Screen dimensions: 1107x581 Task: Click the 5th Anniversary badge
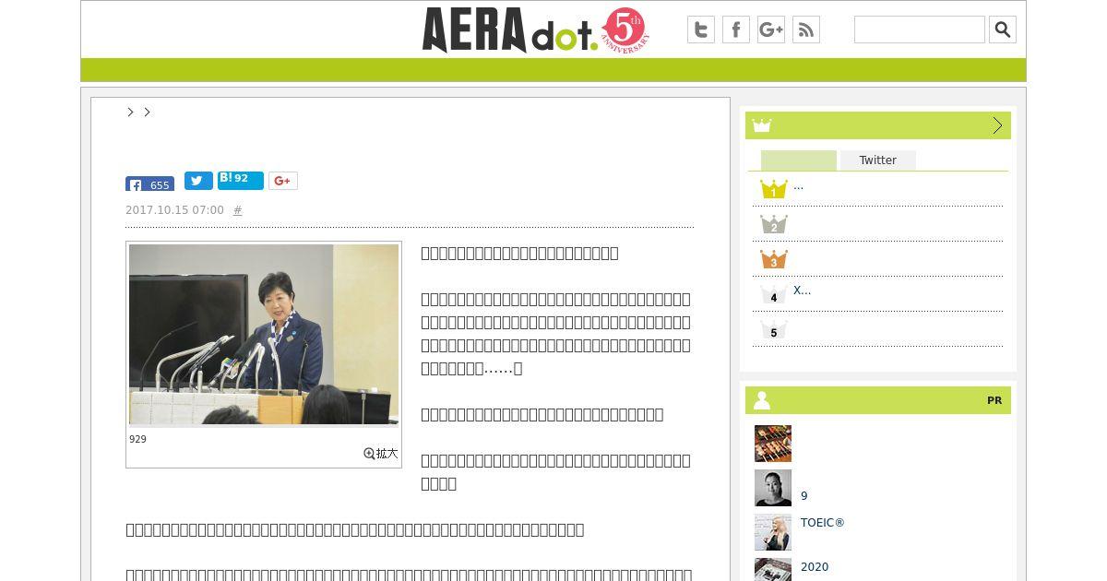[x=625, y=30]
